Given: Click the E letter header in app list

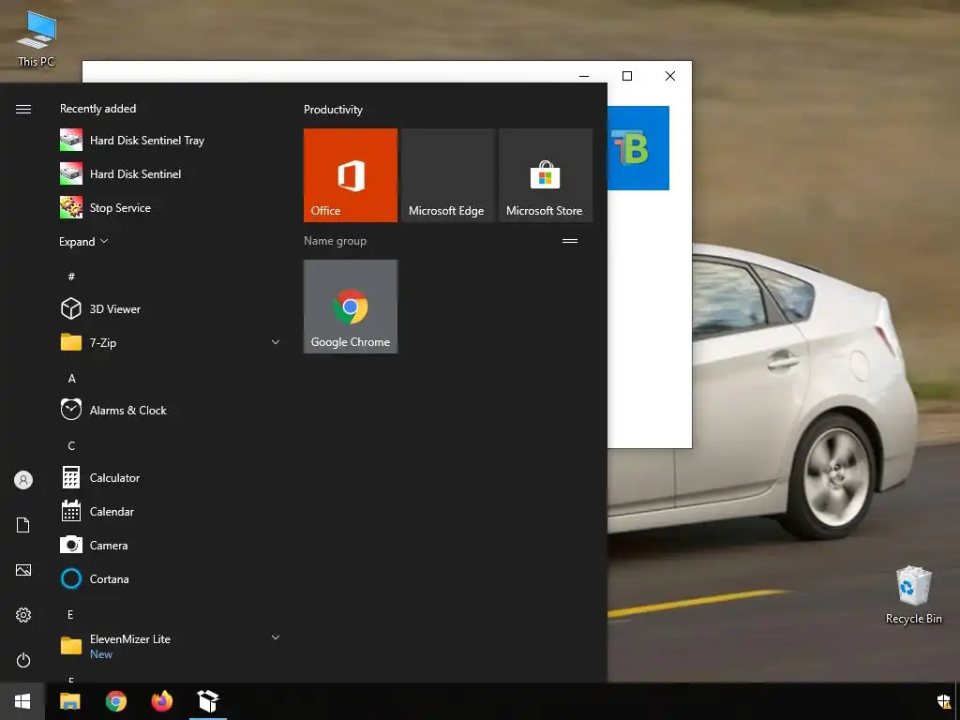Looking at the screenshot, I should pyautogui.click(x=70, y=614).
